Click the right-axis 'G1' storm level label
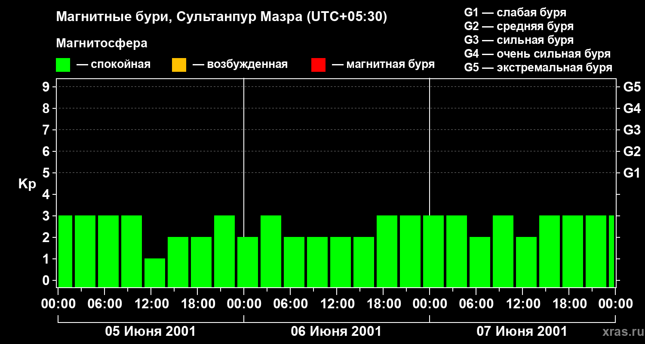645x344 pixels. tap(632, 173)
